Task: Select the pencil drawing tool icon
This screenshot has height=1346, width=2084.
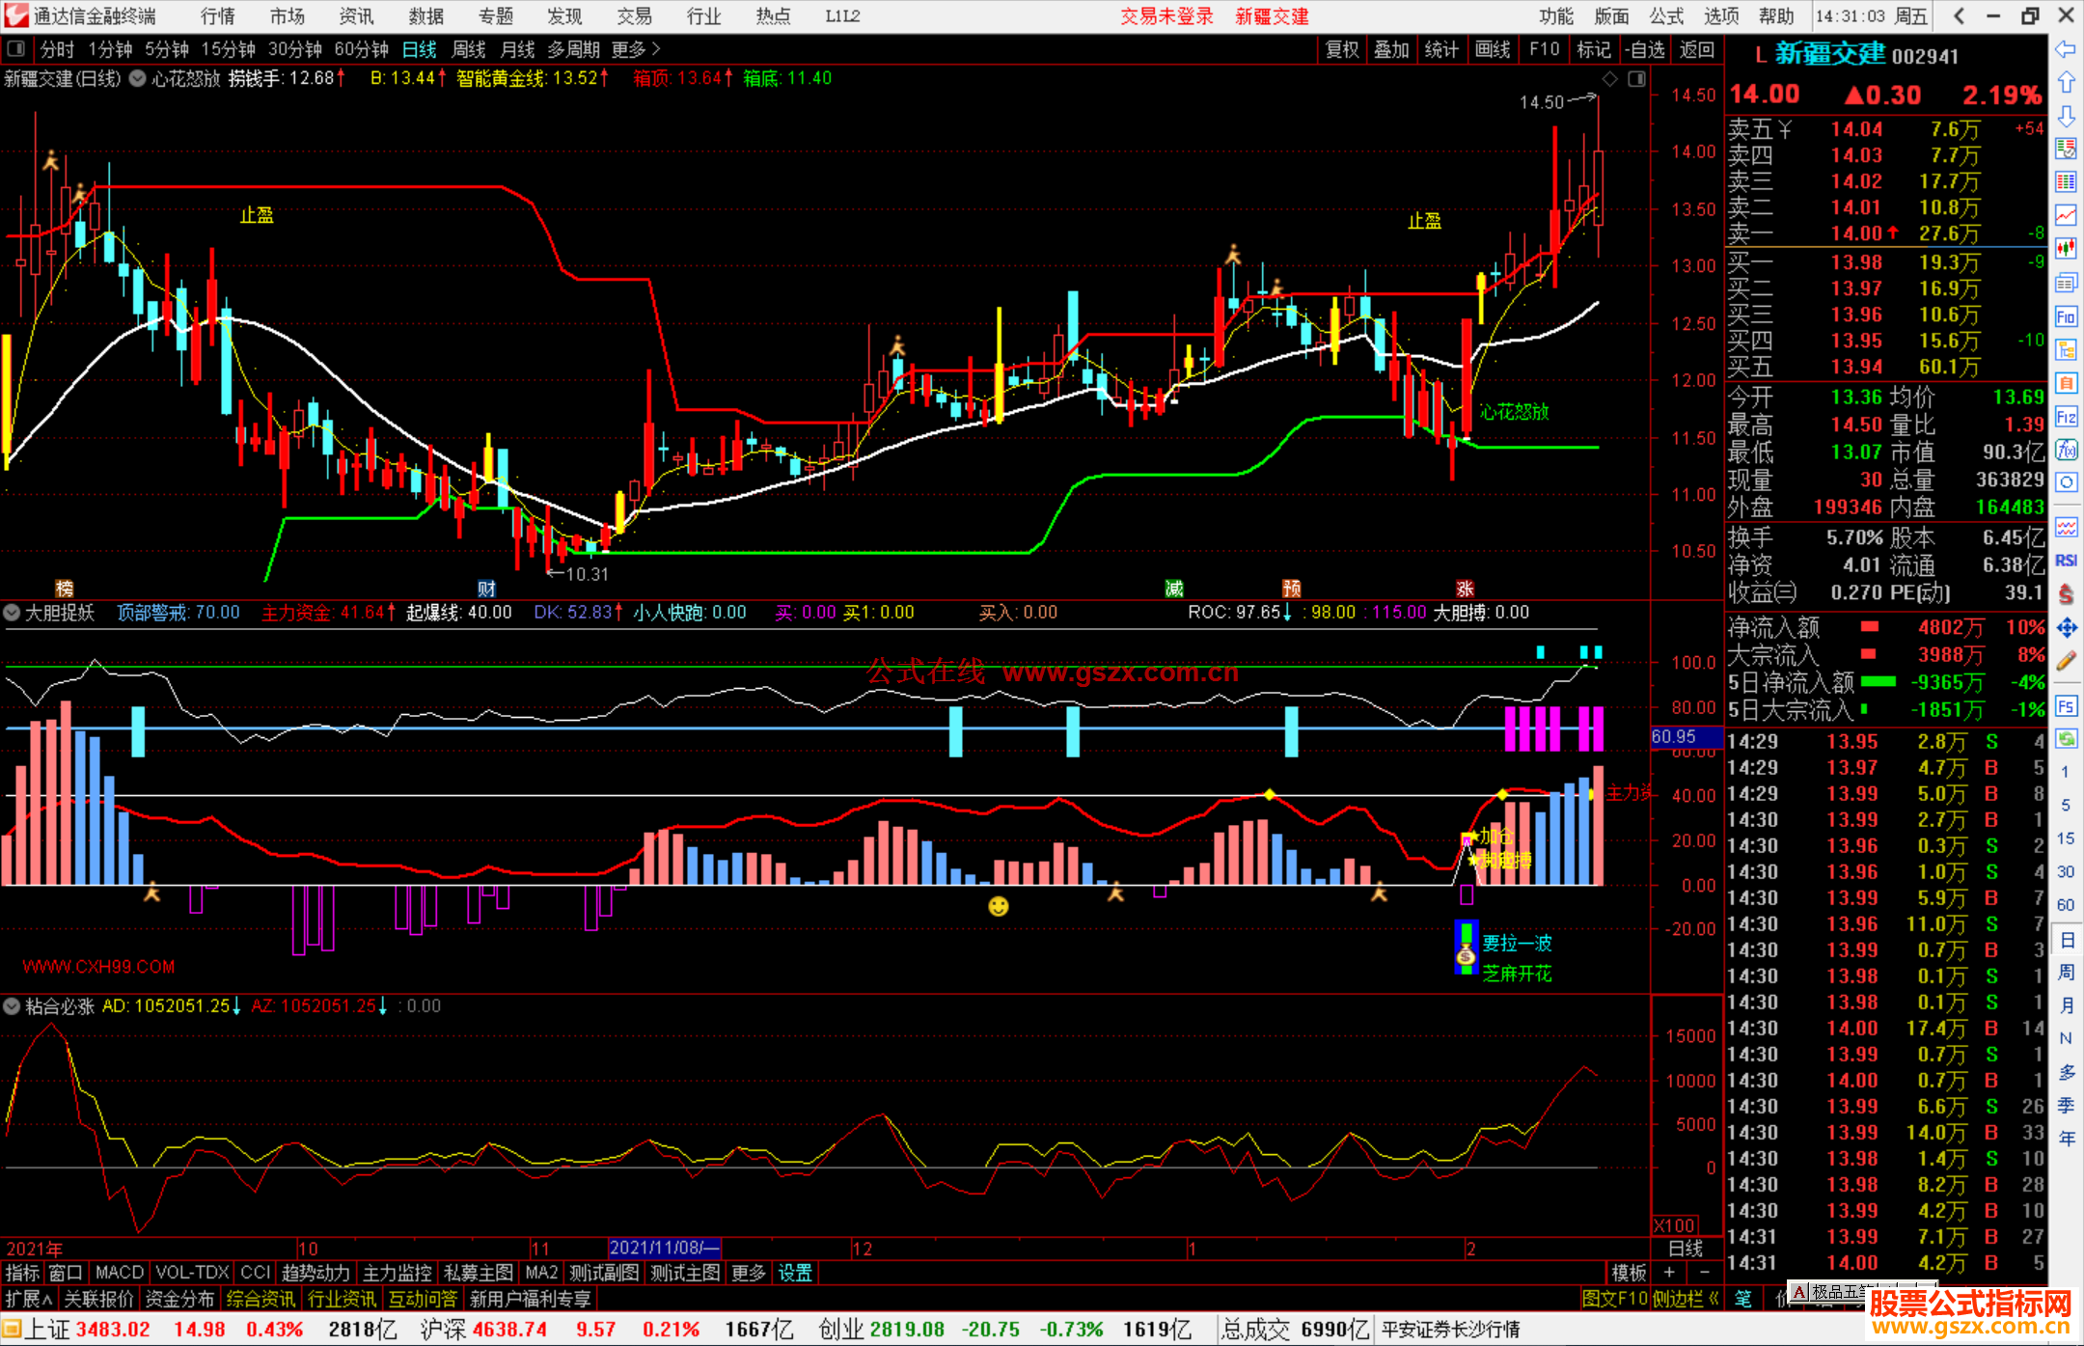Action: tap(2066, 662)
